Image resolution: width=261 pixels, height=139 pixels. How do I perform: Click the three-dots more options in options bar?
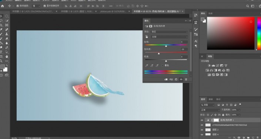111,6
